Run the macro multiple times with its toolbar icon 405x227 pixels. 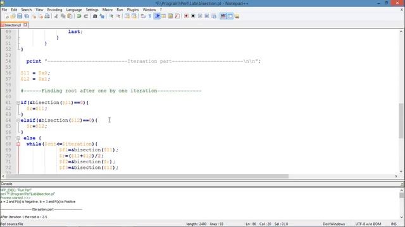click(x=207, y=16)
